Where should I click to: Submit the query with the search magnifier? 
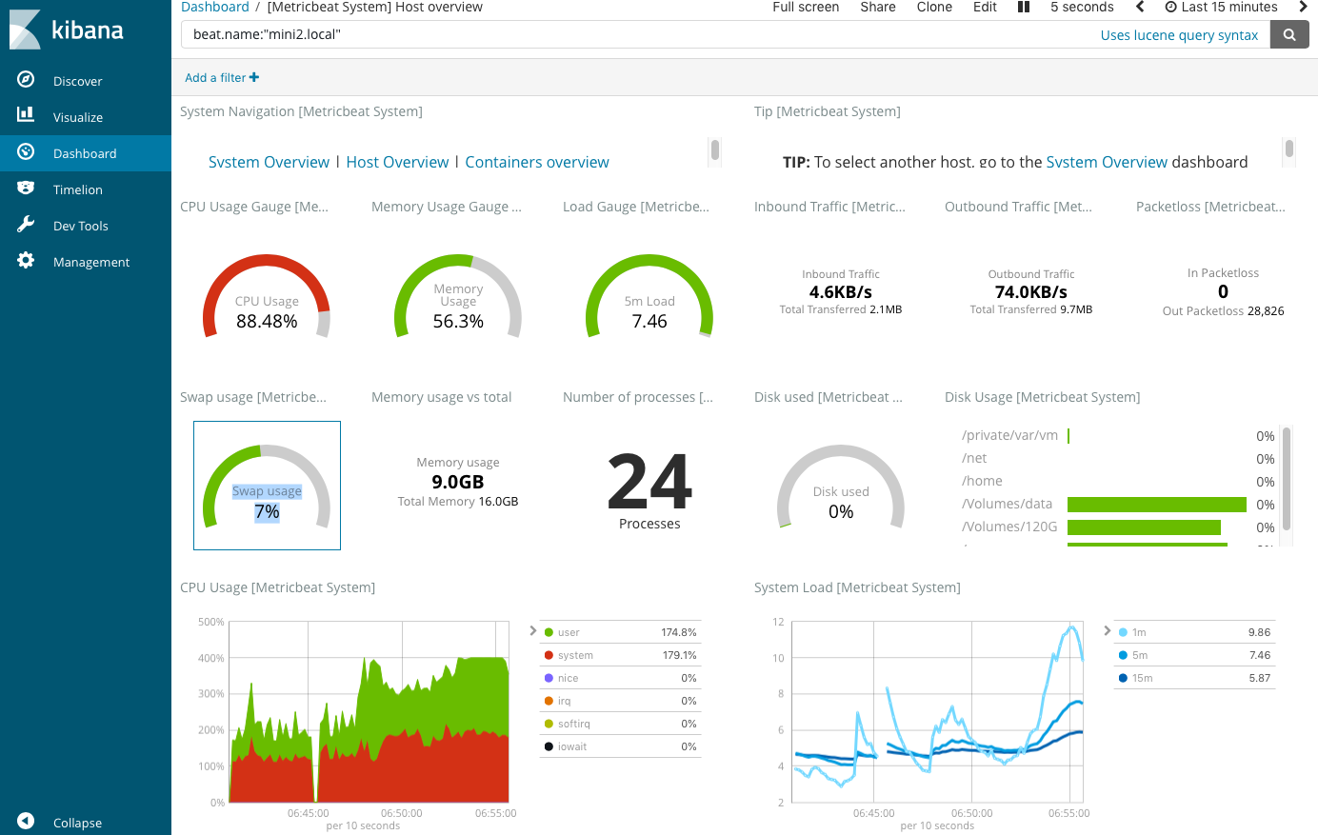(x=1289, y=34)
